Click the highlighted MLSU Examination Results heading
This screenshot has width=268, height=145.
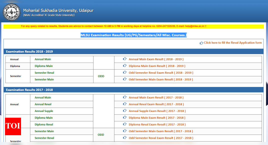[x=133, y=35]
